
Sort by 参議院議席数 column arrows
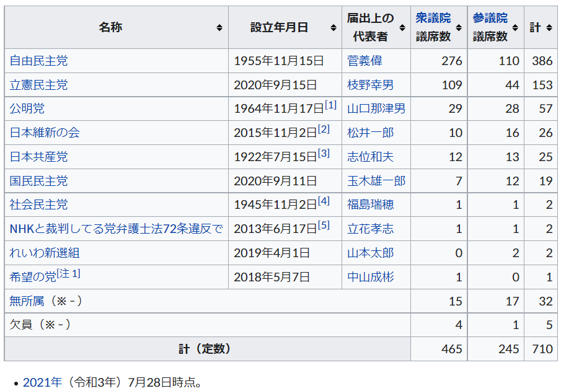click(x=515, y=27)
